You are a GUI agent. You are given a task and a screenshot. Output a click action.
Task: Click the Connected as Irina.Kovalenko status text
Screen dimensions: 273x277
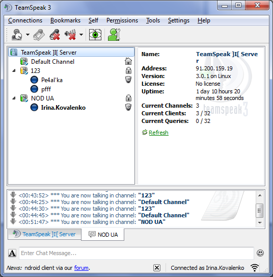(207, 268)
